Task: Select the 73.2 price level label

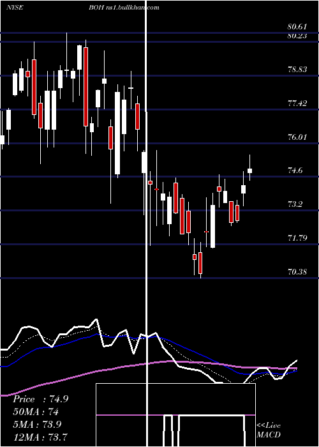Action: pos(295,204)
